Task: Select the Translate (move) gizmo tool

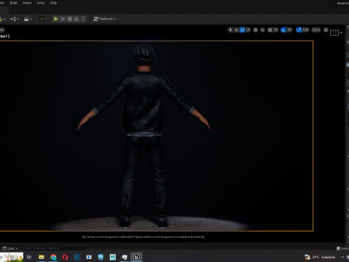Action: (236, 30)
